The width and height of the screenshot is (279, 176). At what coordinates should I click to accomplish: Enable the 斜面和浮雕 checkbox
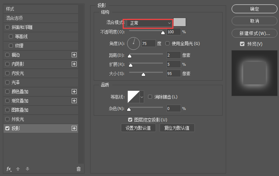click(x=7, y=27)
